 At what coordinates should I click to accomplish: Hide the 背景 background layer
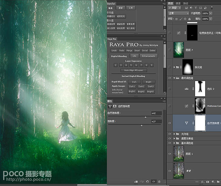pyautogui.click(x=170, y=171)
